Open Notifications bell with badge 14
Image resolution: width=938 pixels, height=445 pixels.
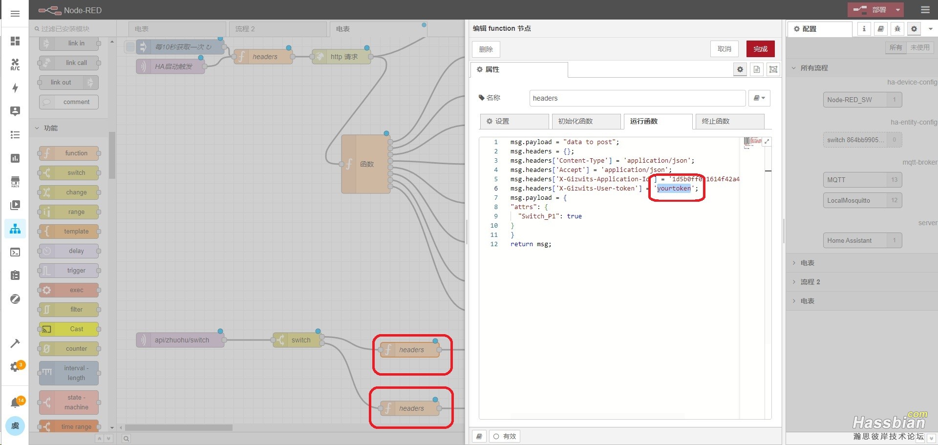pos(16,403)
